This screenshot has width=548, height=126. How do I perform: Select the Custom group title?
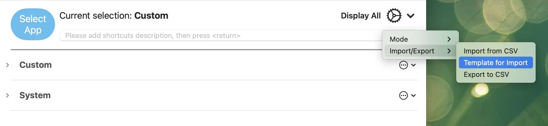point(35,65)
